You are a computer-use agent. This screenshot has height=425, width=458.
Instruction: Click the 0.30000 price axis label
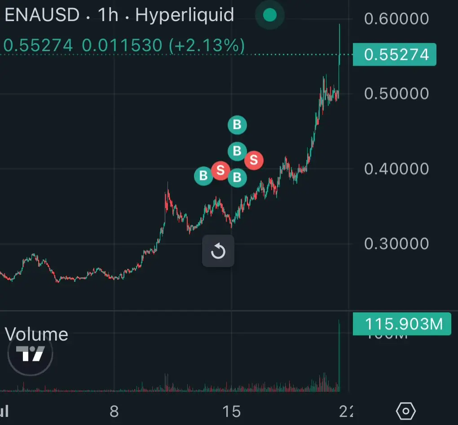click(x=396, y=243)
